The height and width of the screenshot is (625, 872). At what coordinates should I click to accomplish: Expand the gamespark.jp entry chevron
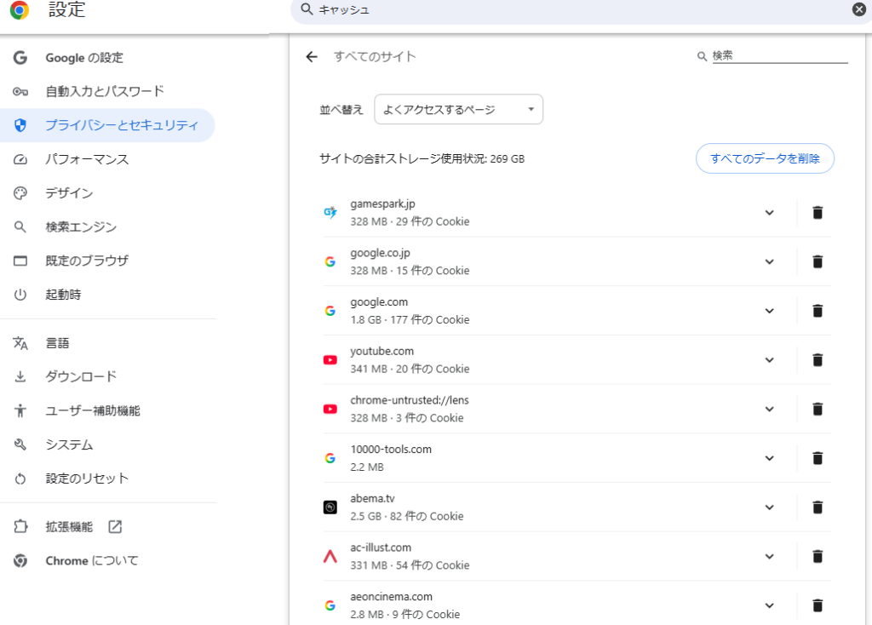(770, 212)
